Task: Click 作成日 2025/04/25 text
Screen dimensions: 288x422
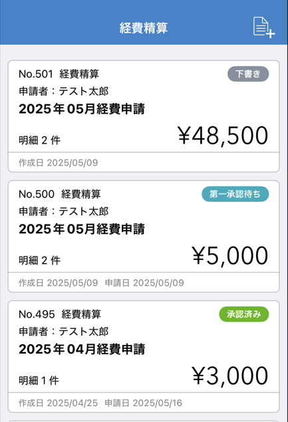Action: (58, 403)
